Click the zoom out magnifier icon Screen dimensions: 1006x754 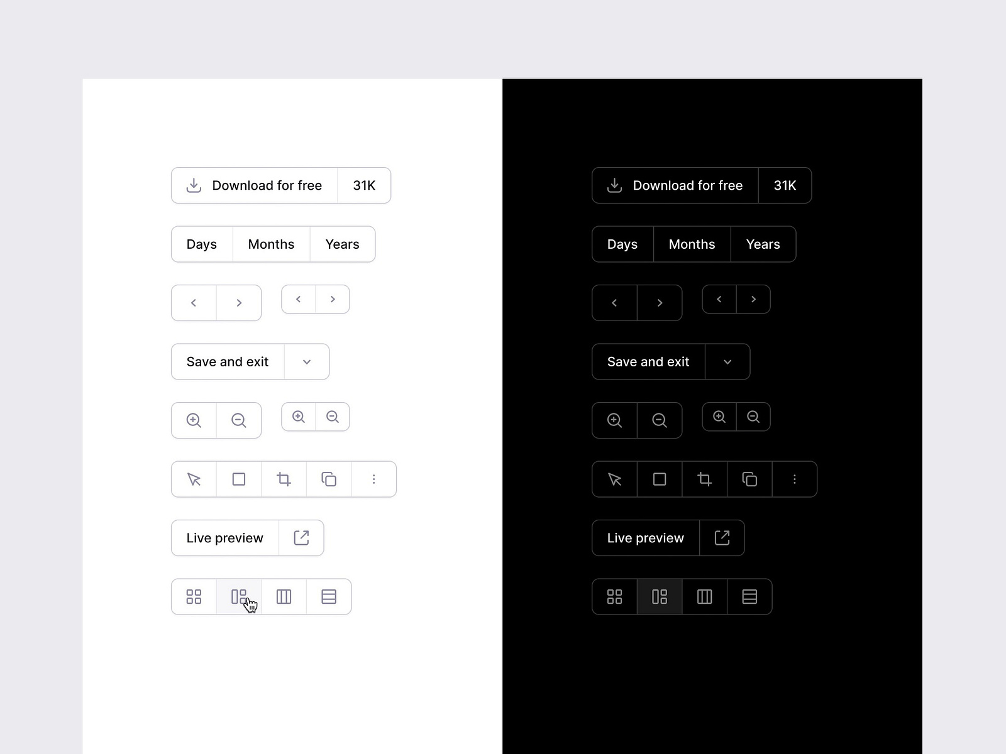click(x=239, y=420)
